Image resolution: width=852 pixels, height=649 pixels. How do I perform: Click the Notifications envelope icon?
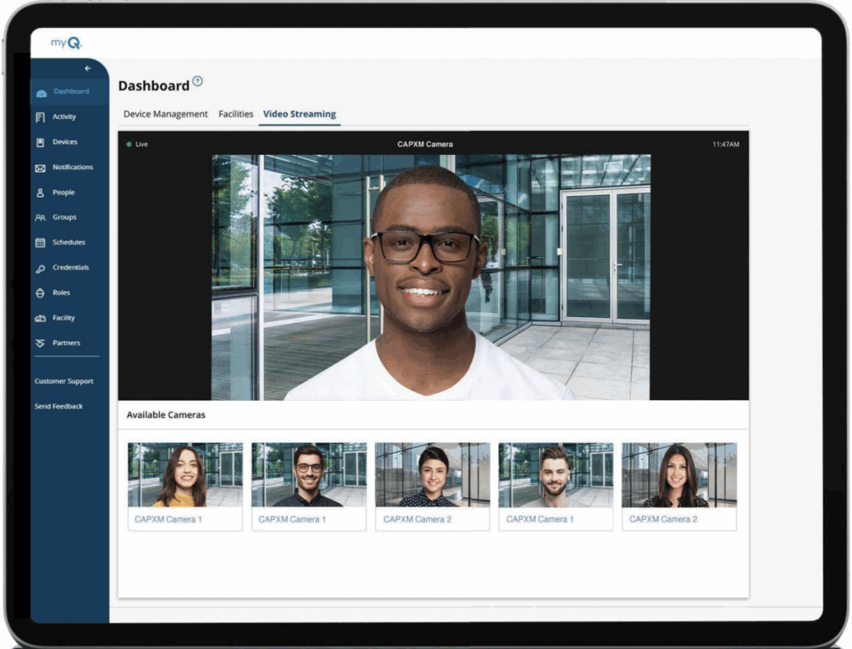tap(40, 168)
